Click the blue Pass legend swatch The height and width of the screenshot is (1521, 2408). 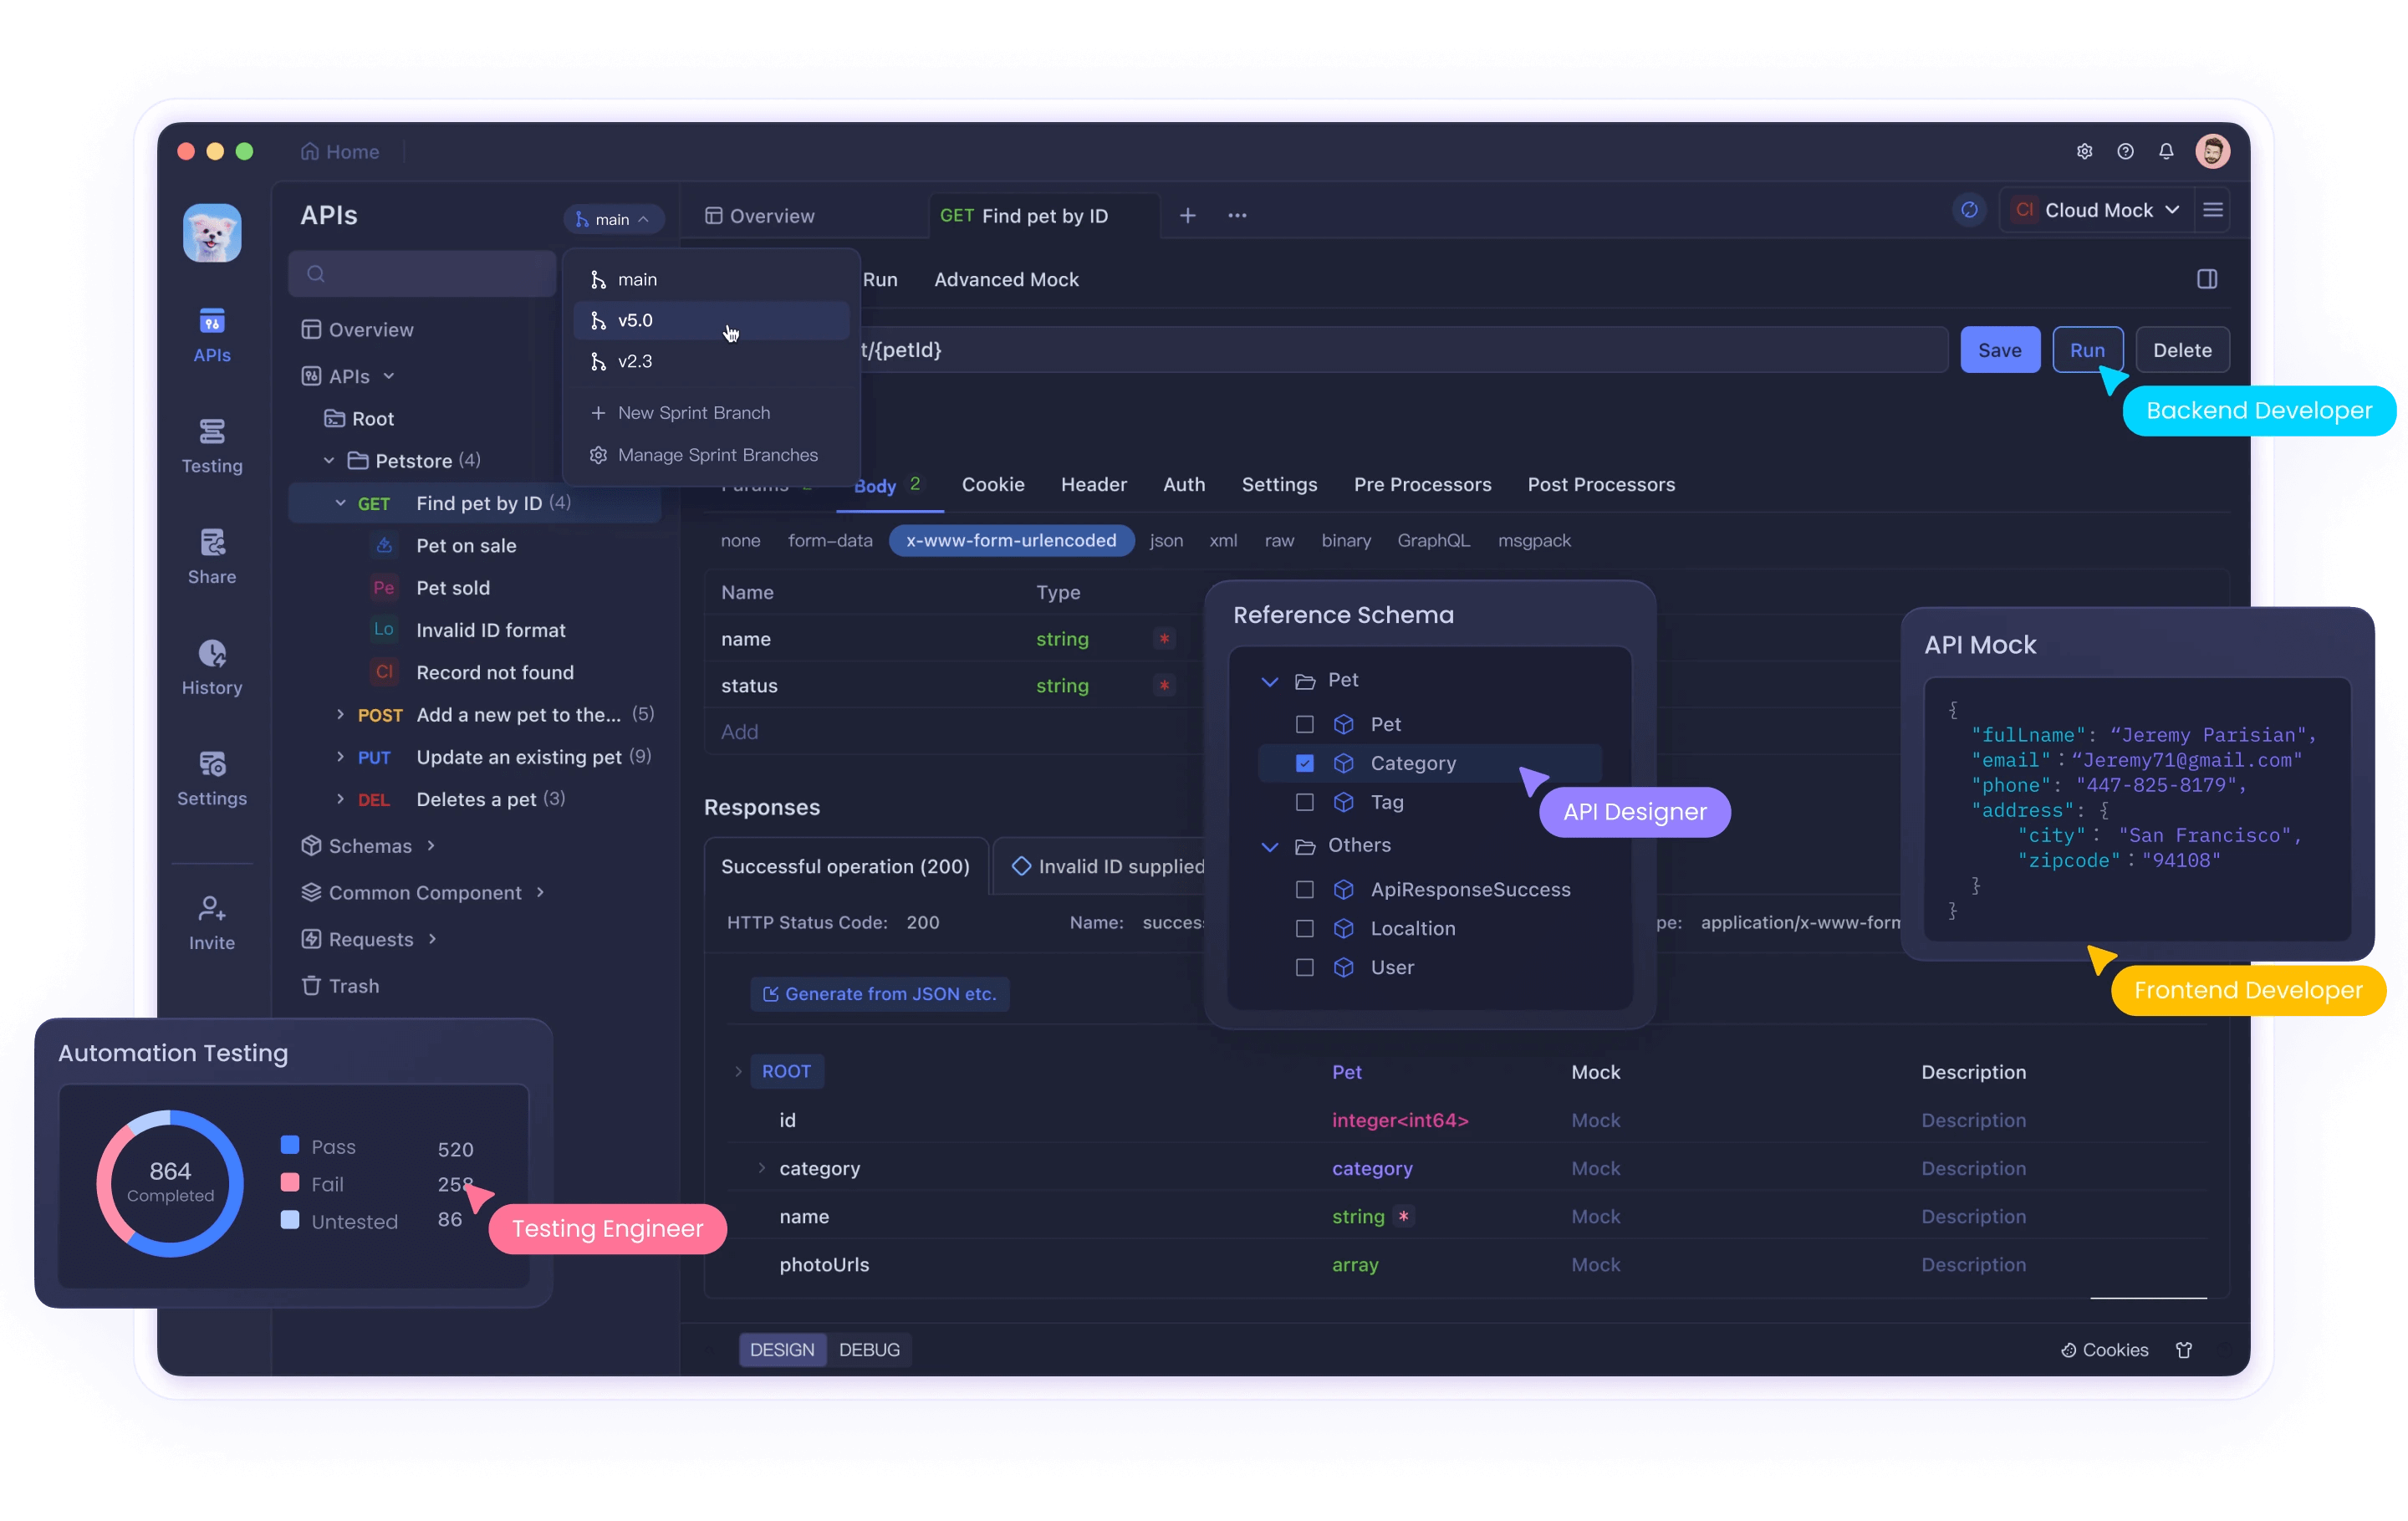290,1144
